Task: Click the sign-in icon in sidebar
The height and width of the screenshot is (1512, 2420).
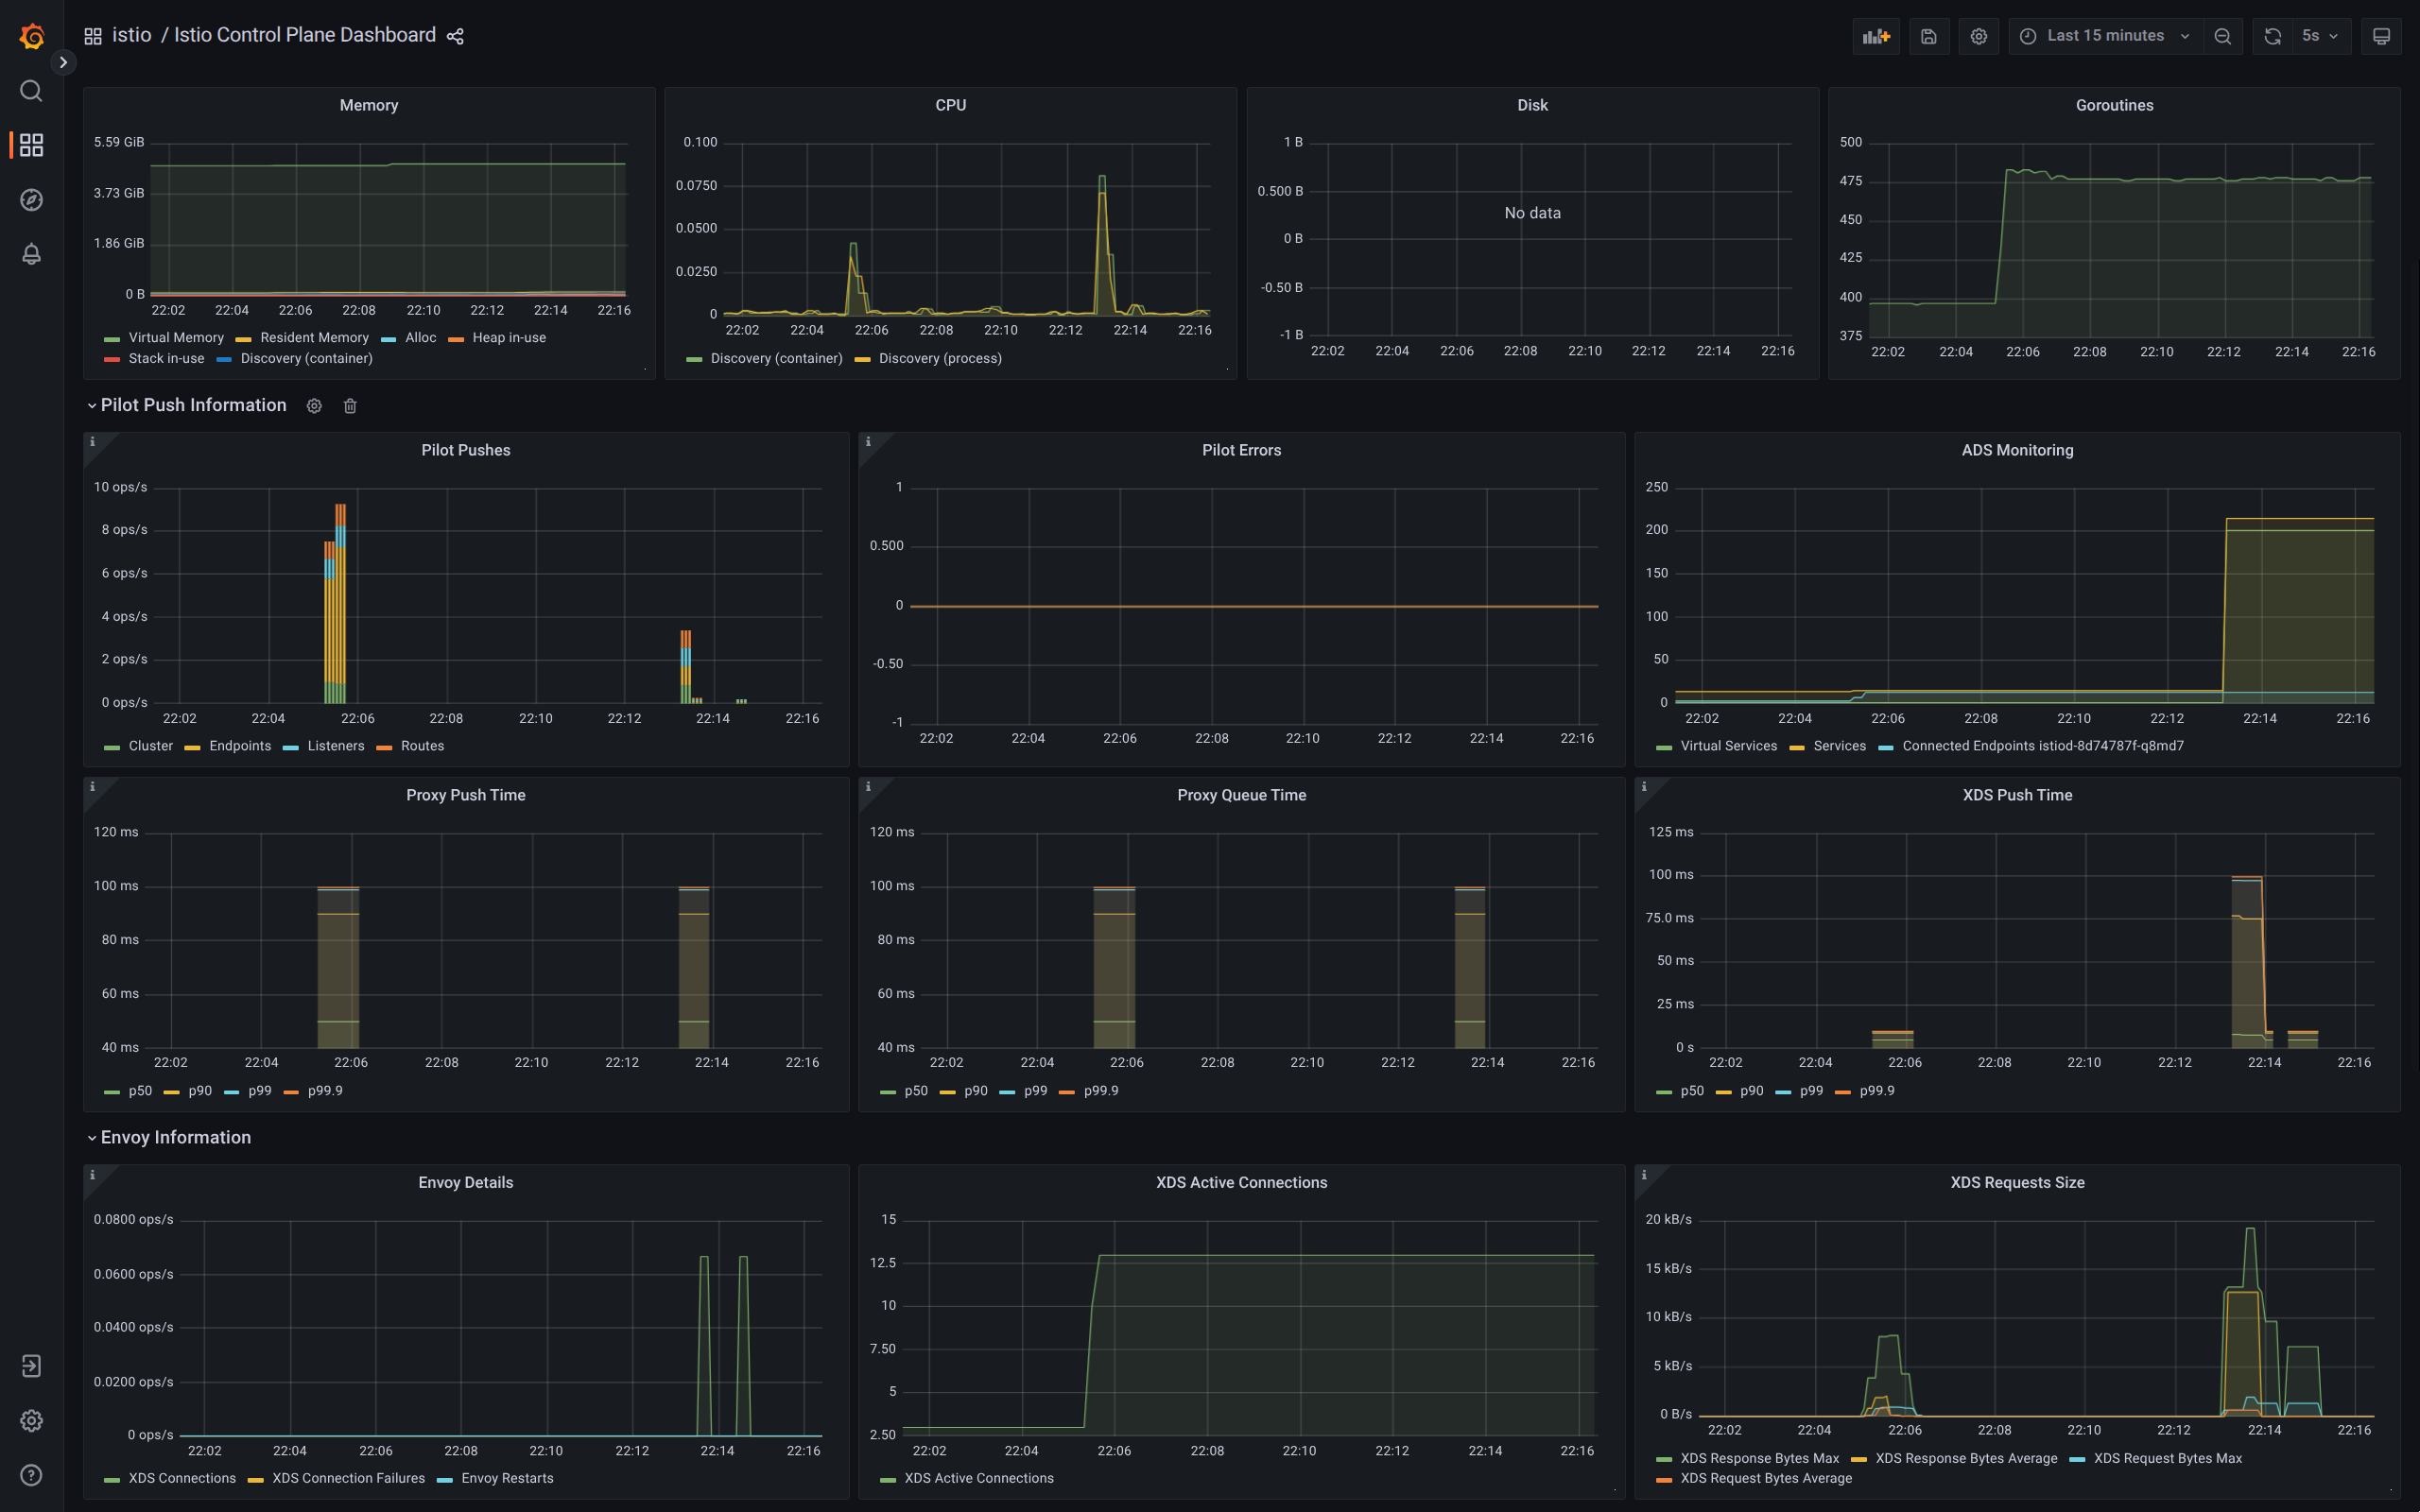Action: coord(32,1366)
